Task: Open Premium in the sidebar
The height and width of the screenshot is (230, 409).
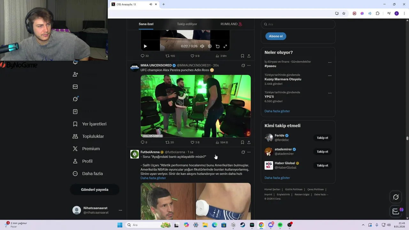Action: tap(86, 149)
